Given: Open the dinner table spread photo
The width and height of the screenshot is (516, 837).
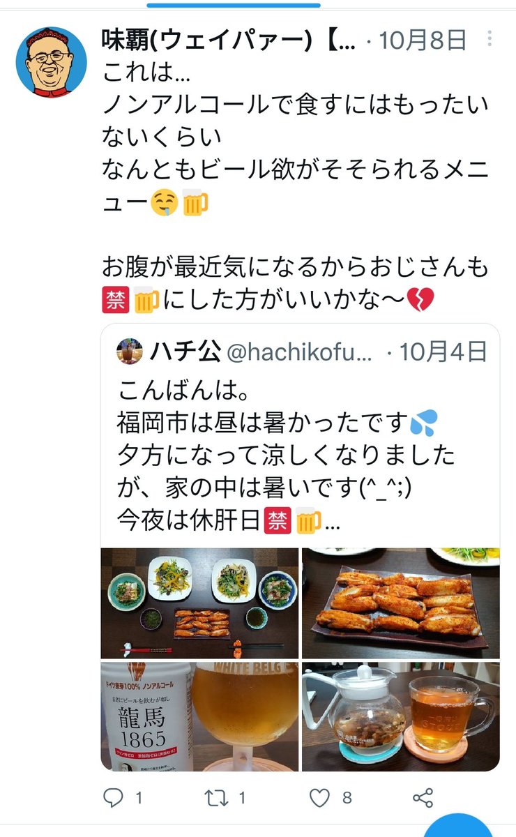Looking at the screenshot, I should [x=200, y=603].
